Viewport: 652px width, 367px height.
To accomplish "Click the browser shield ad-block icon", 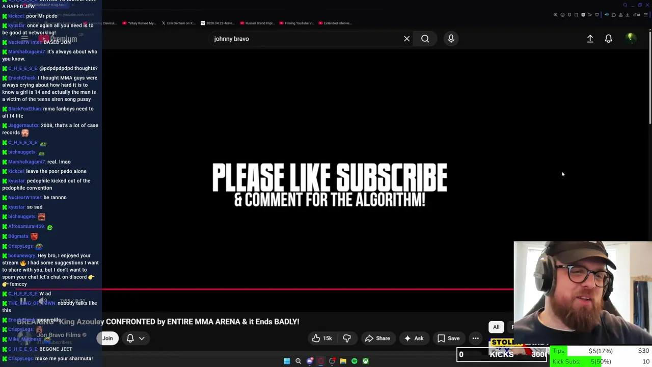I will (583, 15).
